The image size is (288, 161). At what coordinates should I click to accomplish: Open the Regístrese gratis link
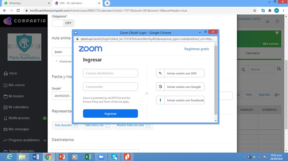[197, 49]
